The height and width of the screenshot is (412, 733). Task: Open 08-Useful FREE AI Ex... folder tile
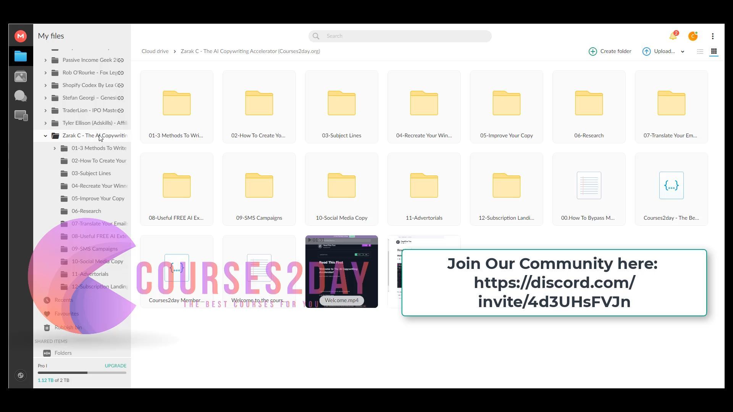[x=177, y=189]
